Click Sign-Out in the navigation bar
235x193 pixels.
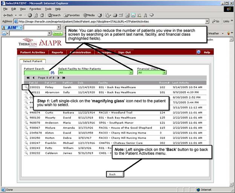point(124,52)
